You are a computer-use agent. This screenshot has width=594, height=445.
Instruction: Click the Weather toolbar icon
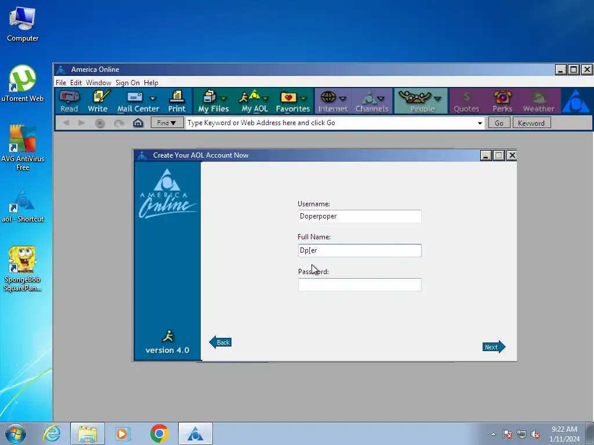538,101
